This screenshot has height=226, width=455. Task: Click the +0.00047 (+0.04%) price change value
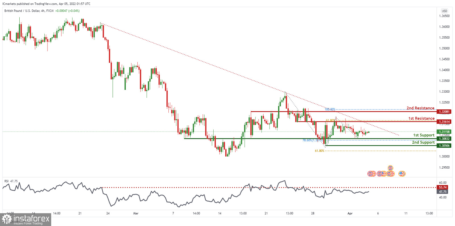click(x=67, y=11)
